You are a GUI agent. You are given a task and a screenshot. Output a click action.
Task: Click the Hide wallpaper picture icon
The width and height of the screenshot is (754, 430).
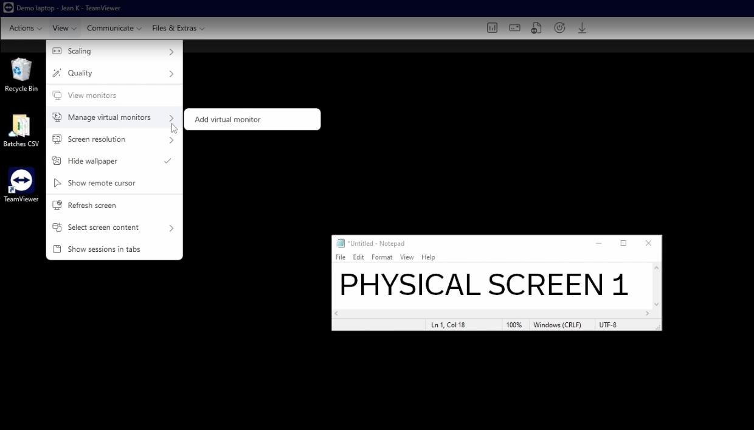57,161
